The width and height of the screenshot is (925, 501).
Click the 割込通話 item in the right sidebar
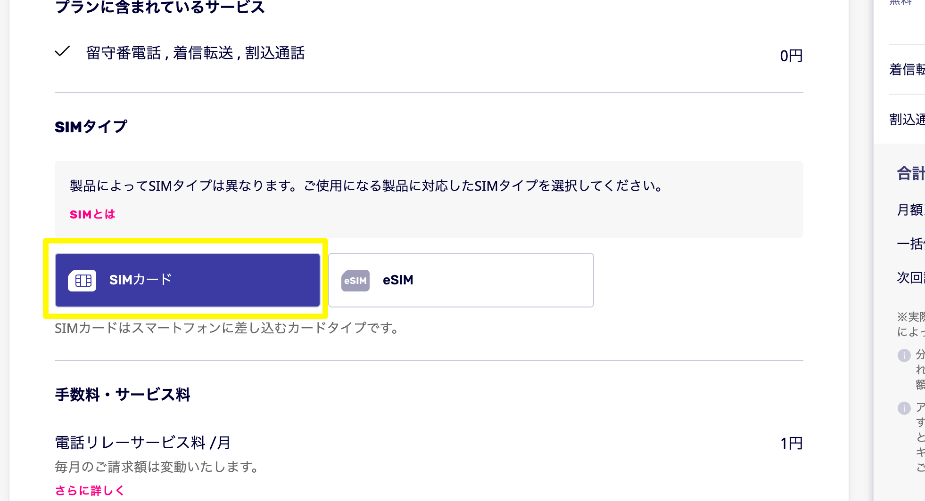coord(907,120)
